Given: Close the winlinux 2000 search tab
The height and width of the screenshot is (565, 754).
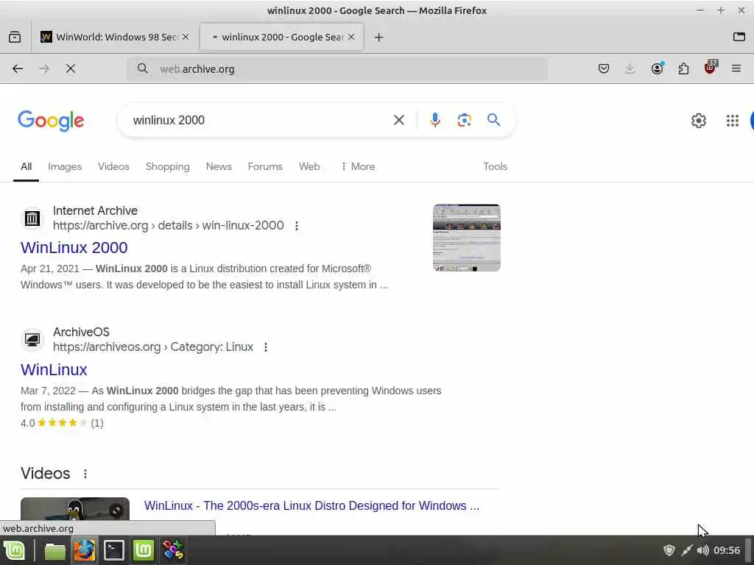Looking at the screenshot, I should click(x=351, y=37).
